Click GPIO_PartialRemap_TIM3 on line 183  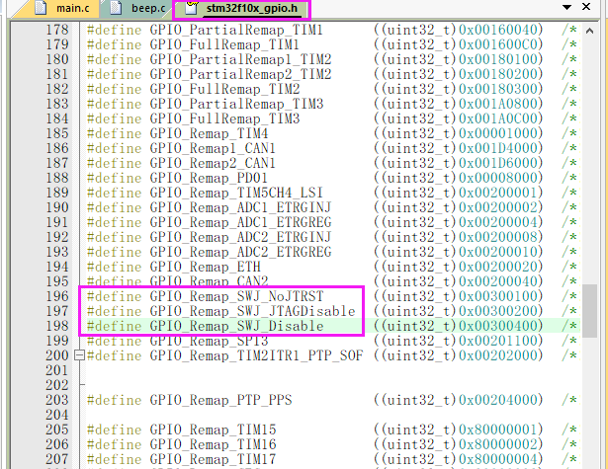[236, 104]
